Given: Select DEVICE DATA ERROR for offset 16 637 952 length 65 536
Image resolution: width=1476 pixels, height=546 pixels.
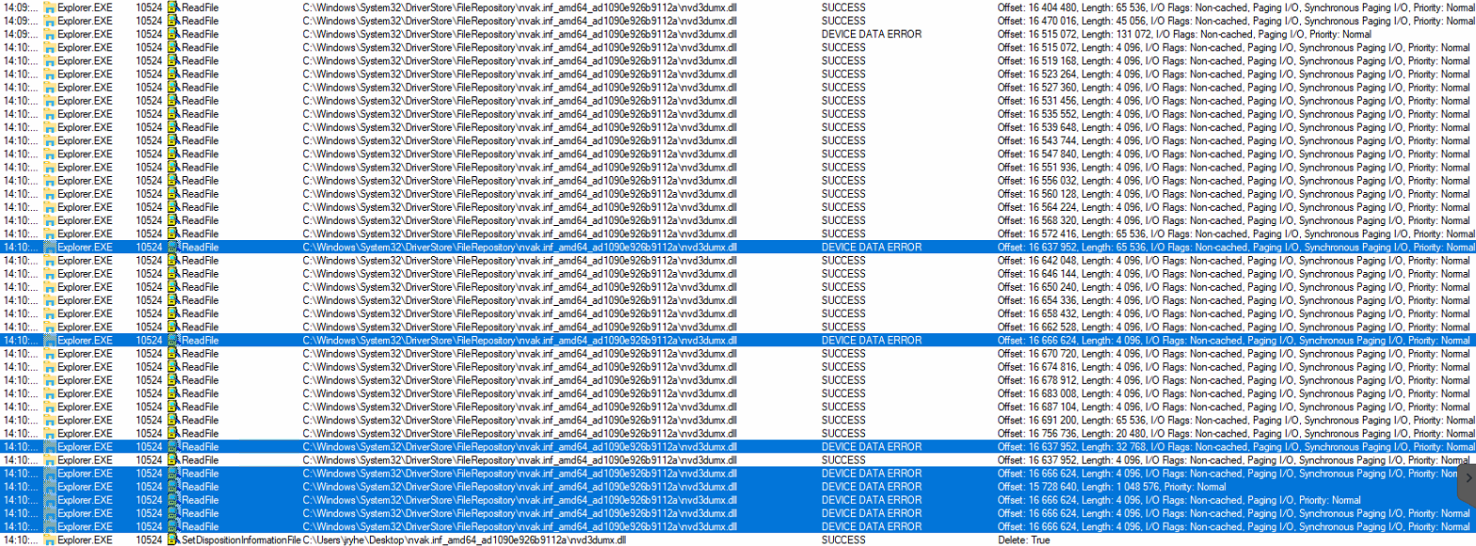Looking at the screenshot, I should coord(871,247).
